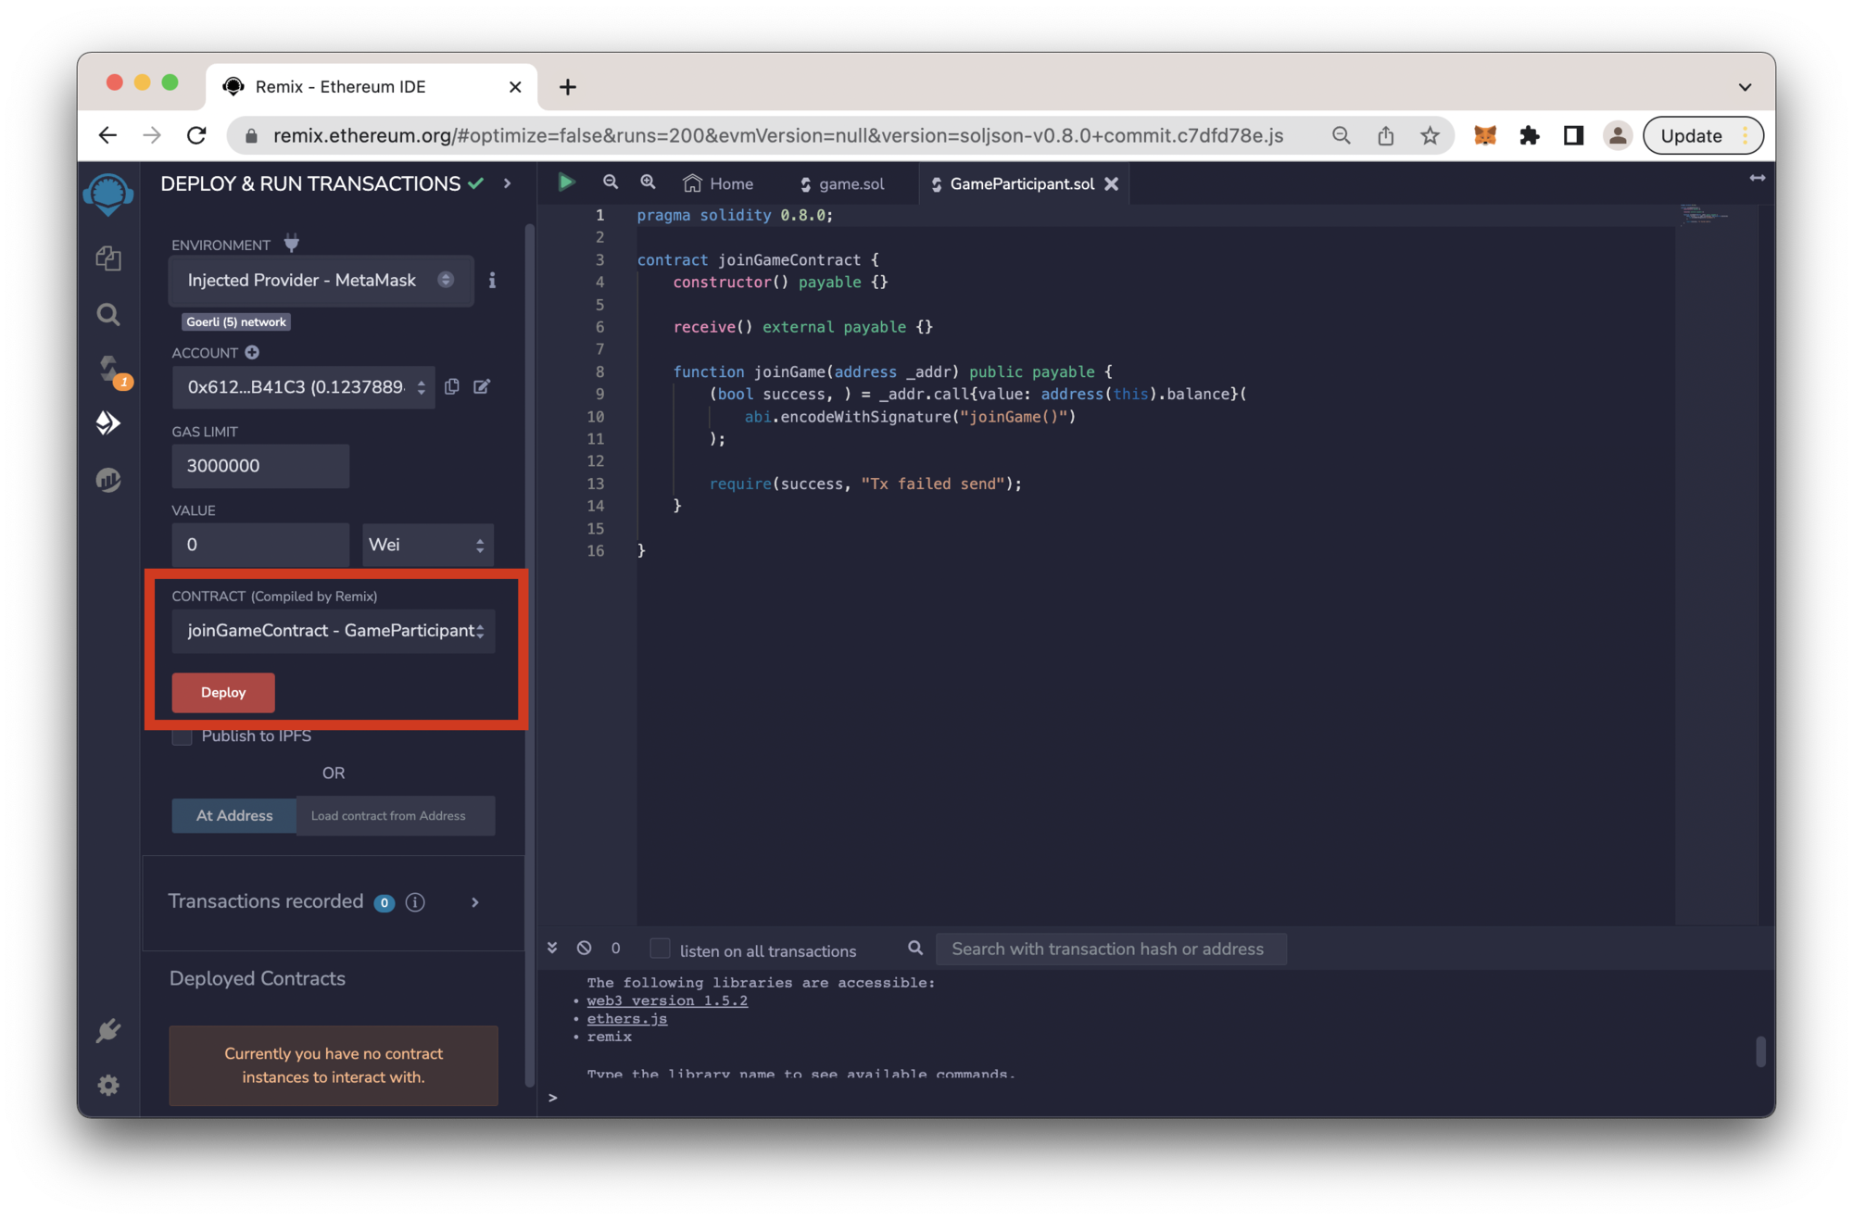The height and width of the screenshot is (1220, 1853).
Task: Toggle terminal collapse double-chevron
Action: pyautogui.click(x=552, y=948)
